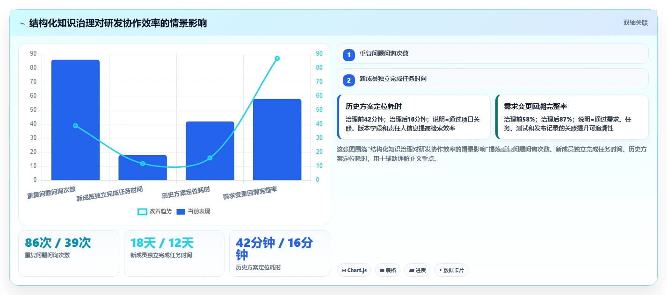Click the 数据卡片 tag chip
The image size is (667, 295).
click(451, 270)
